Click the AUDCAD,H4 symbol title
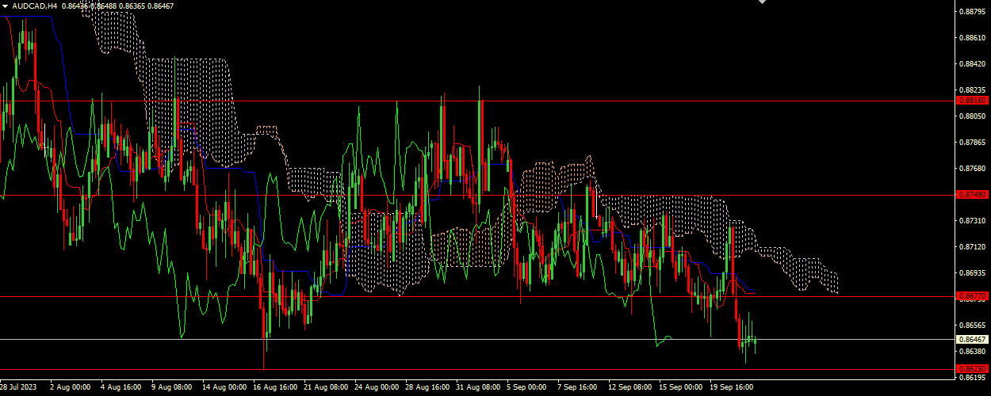Viewport: 991px width, 396px height. [x=34, y=6]
